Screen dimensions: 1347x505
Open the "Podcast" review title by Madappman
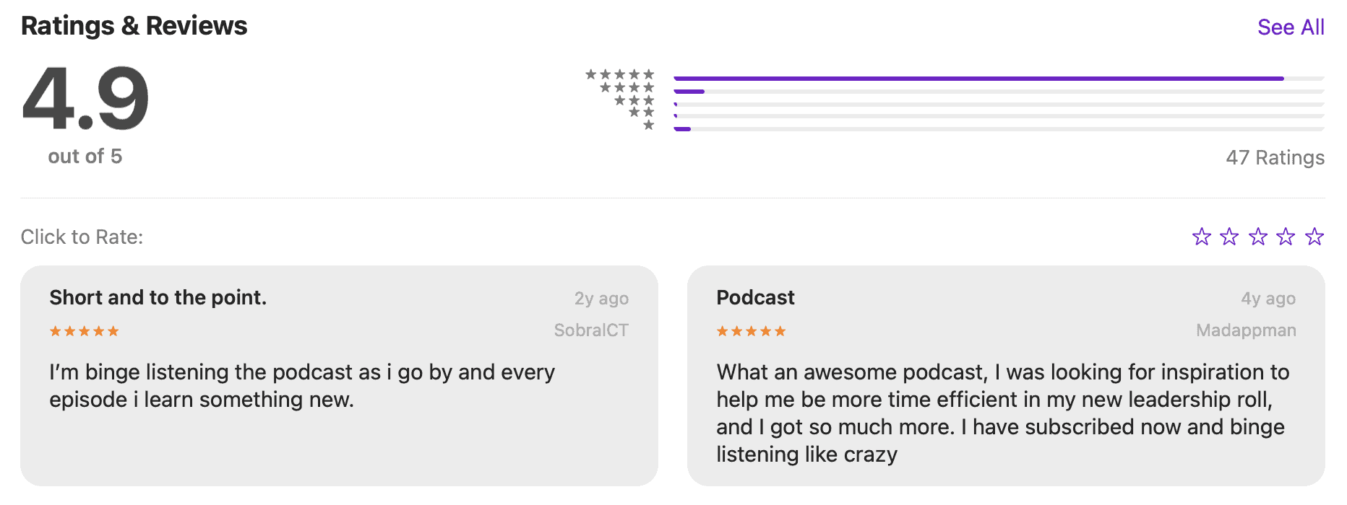click(755, 298)
